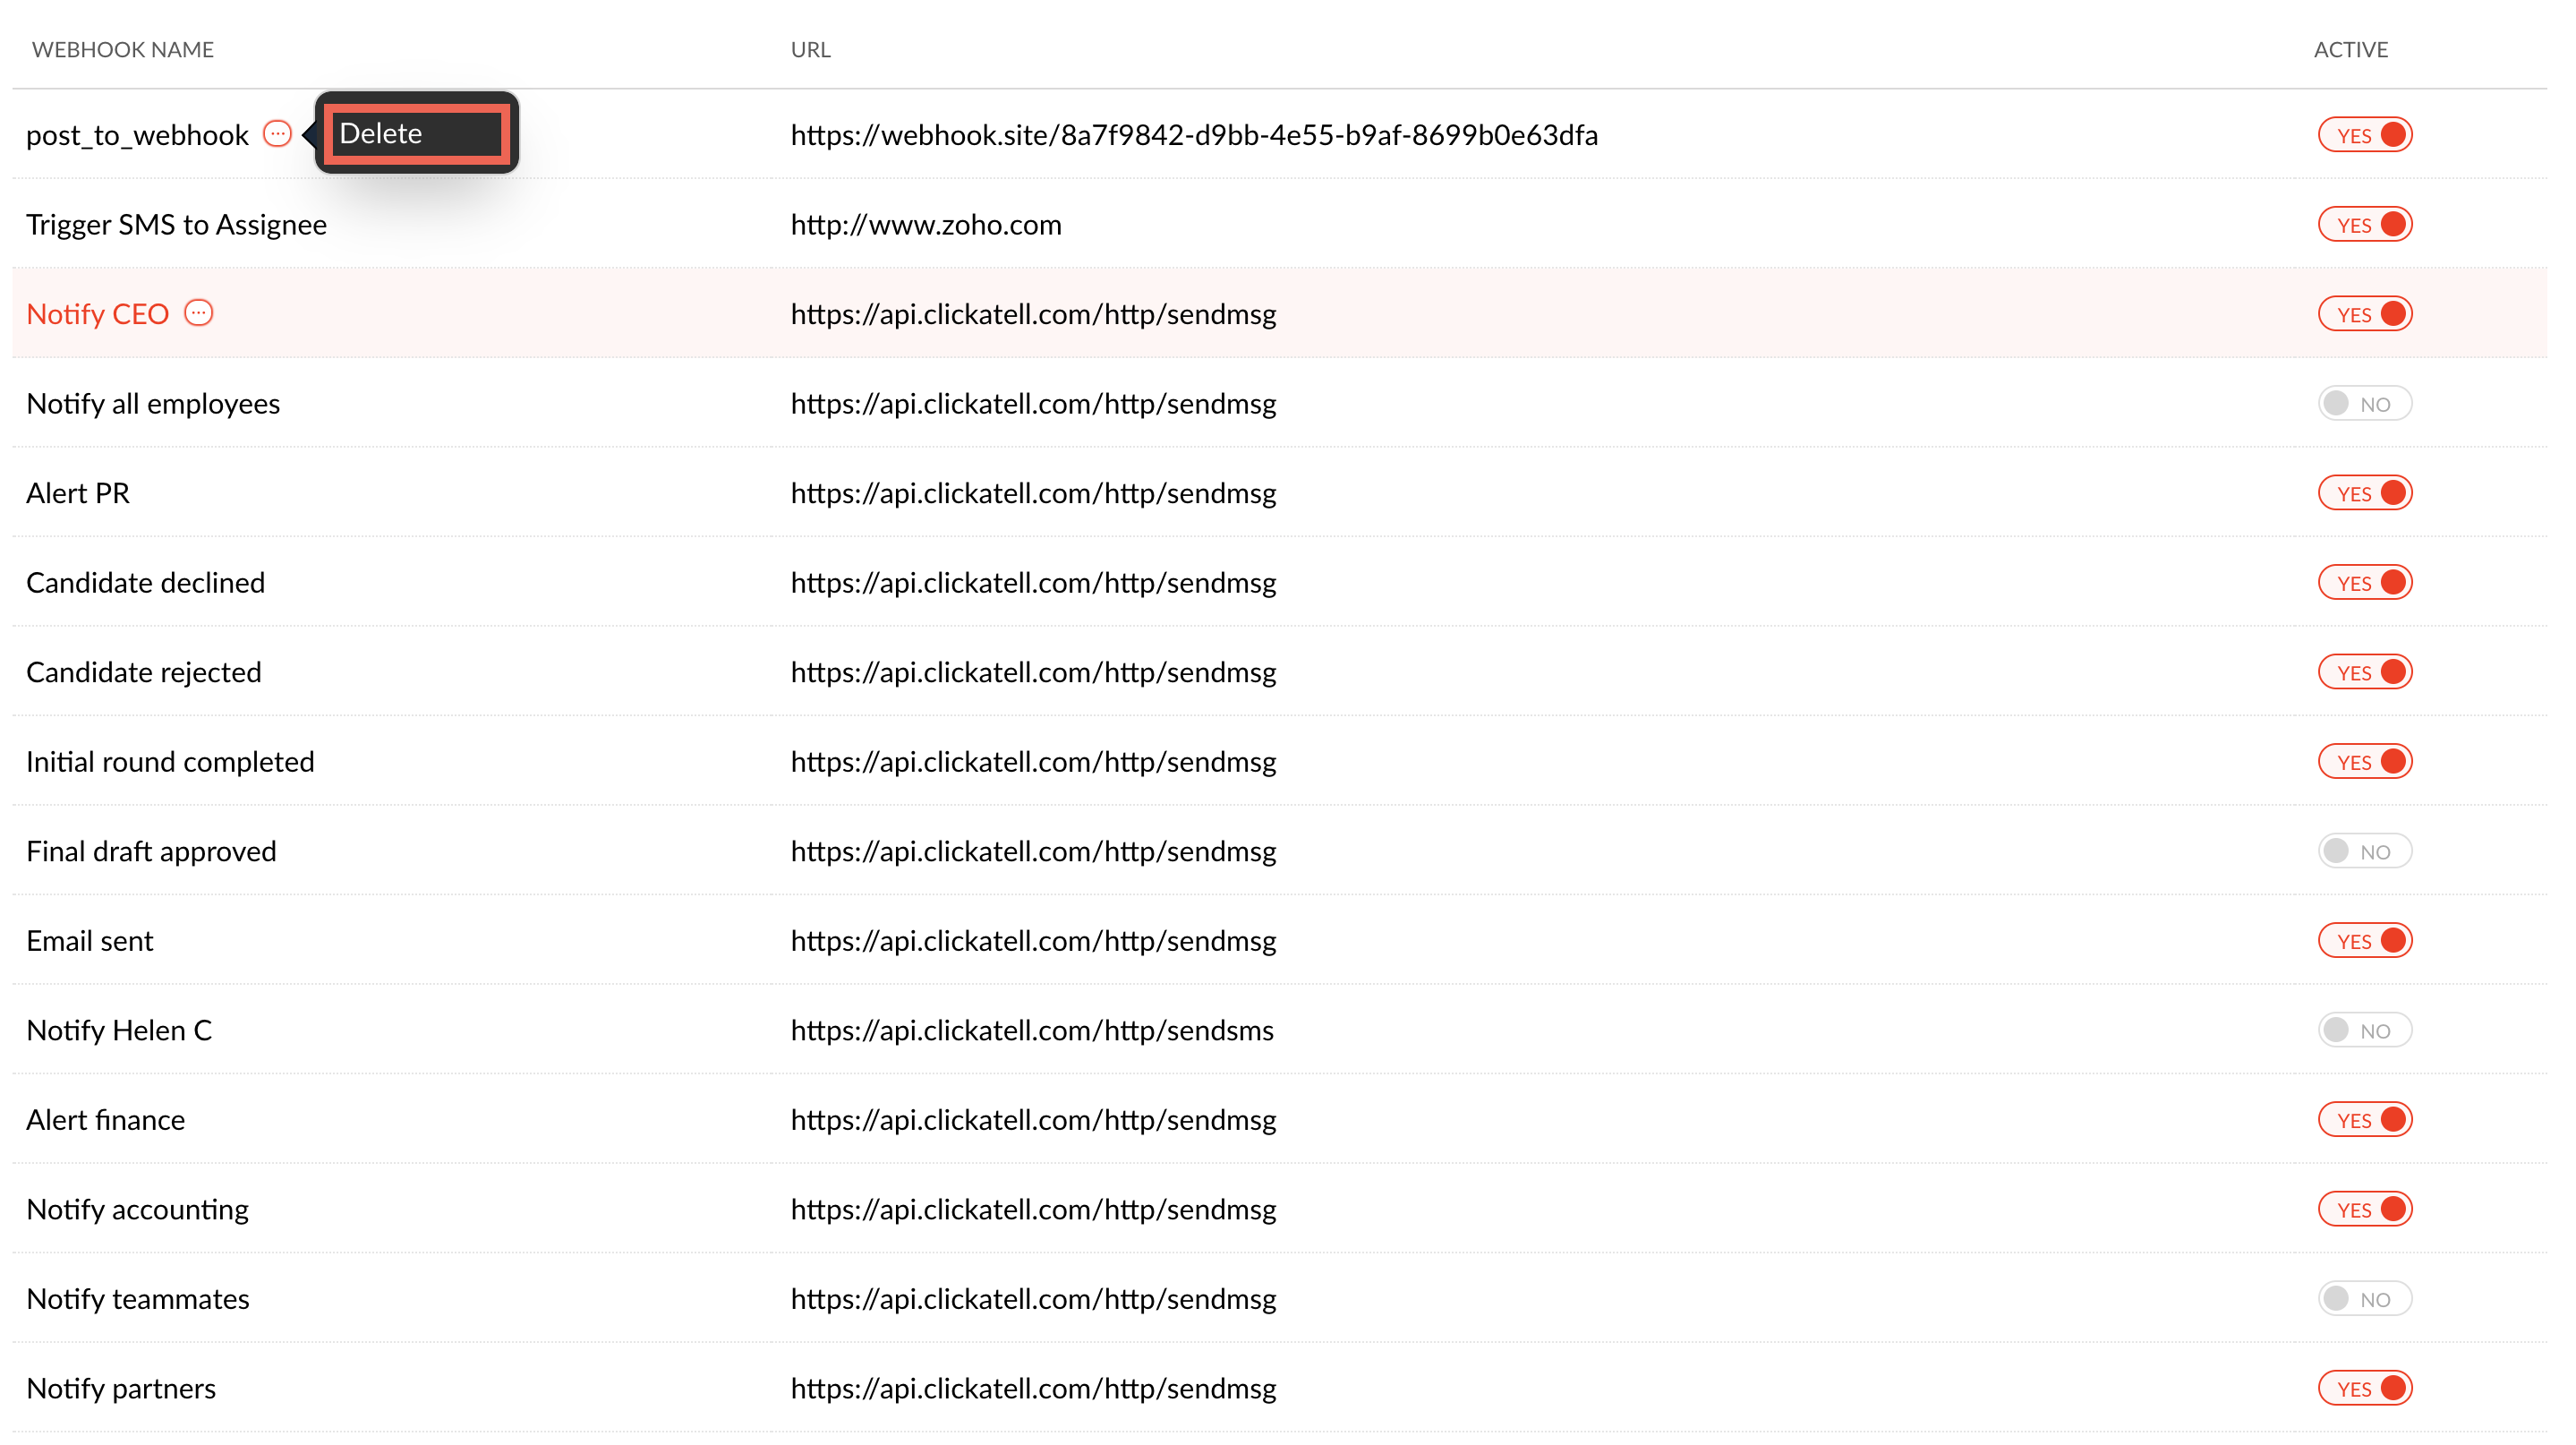Click the http://www.zoho.com URL

coord(926,224)
